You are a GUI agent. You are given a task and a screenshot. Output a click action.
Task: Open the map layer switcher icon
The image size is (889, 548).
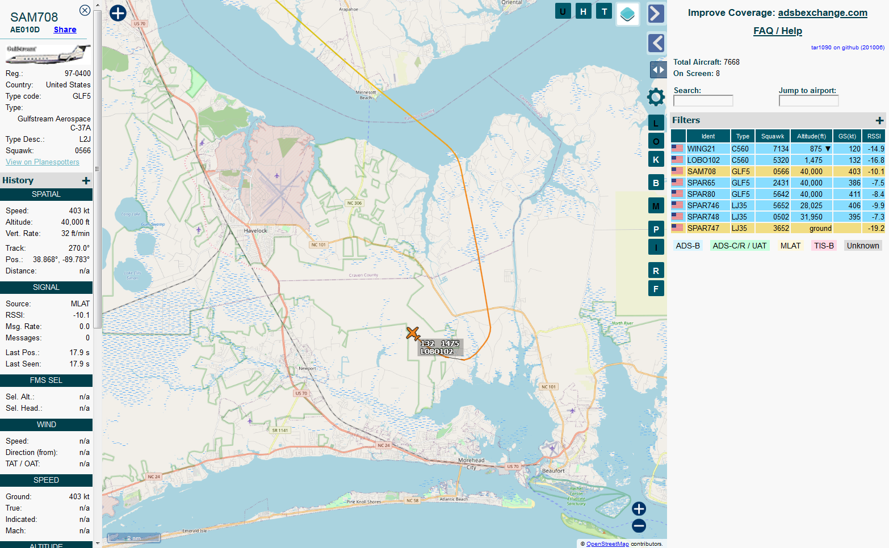[627, 14]
